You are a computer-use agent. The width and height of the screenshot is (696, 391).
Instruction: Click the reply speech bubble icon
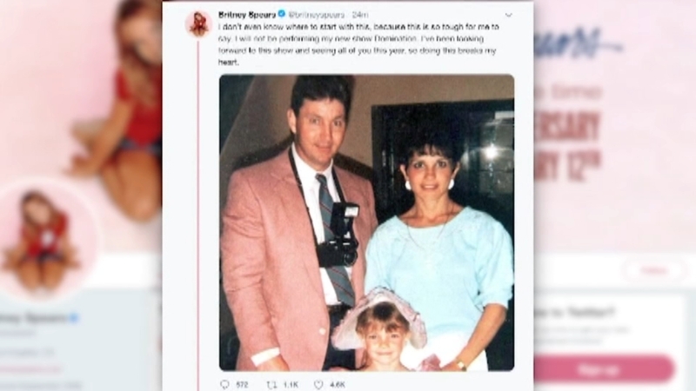(x=225, y=384)
